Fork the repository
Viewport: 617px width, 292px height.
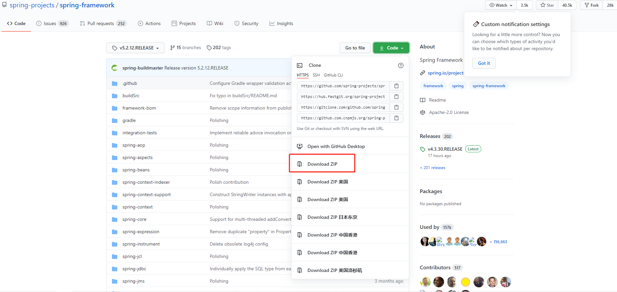point(592,5)
